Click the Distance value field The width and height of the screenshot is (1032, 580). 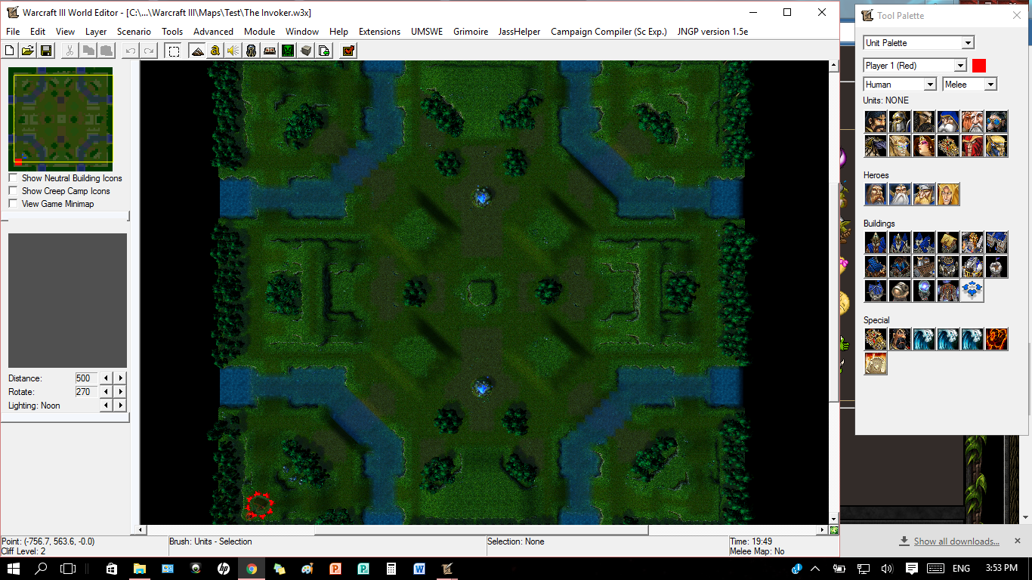pyautogui.click(x=85, y=378)
